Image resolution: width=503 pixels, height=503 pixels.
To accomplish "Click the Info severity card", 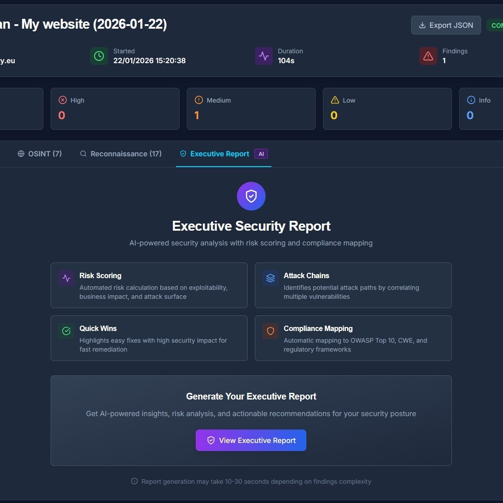I will point(481,109).
